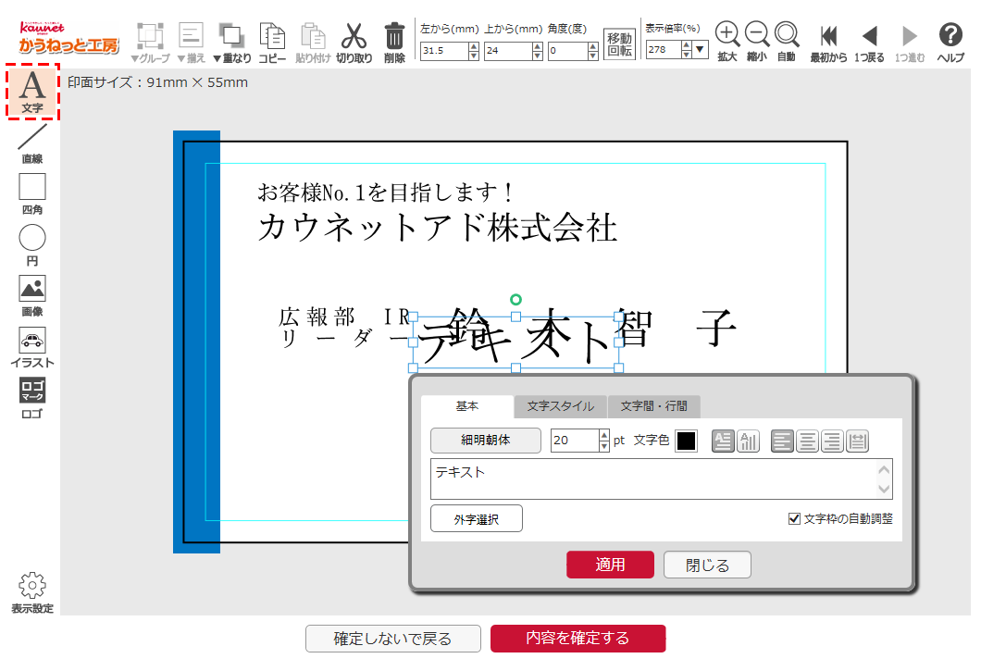Select カウネットアド株式会社 text on card

click(438, 227)
